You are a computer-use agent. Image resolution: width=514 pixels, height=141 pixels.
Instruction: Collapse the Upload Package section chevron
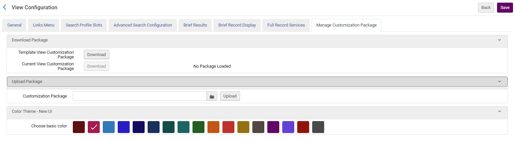coord(499,82)
